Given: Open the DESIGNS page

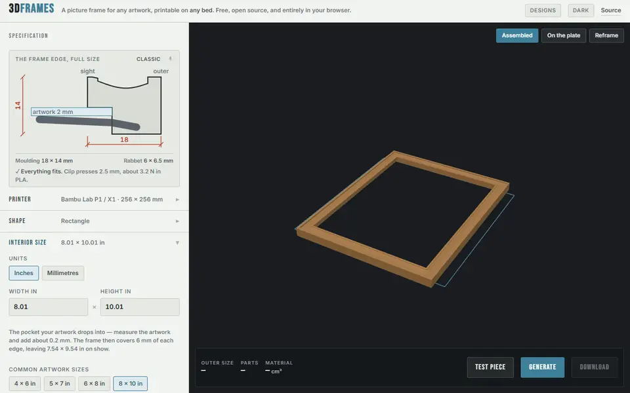Looking at the screenshot, I should click(x=543, y=10).
